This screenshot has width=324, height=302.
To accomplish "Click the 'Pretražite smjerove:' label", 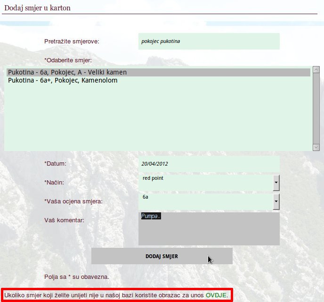I will click(72, 42).
